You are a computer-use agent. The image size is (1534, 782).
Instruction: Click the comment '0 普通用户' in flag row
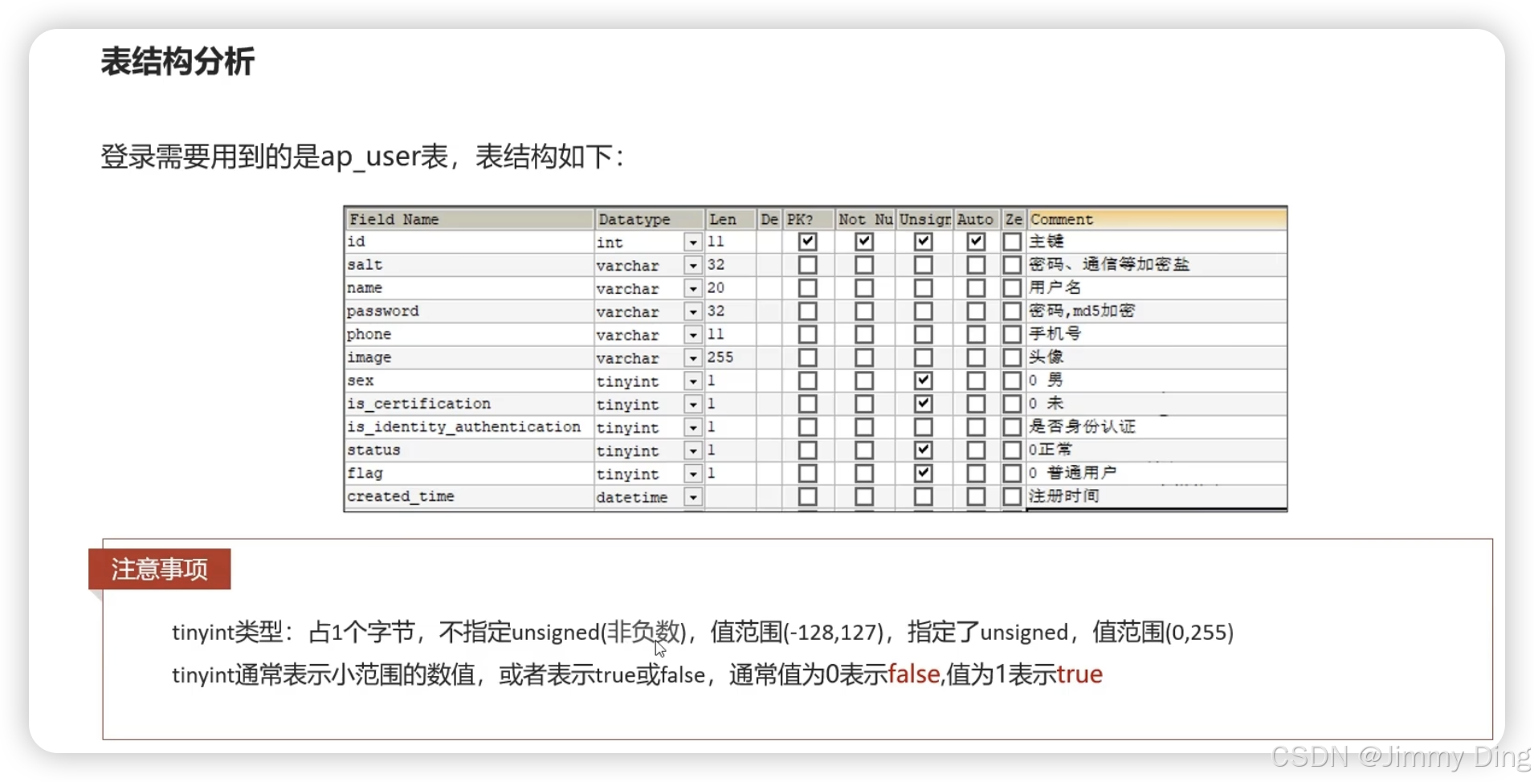tap(1073, 473)
